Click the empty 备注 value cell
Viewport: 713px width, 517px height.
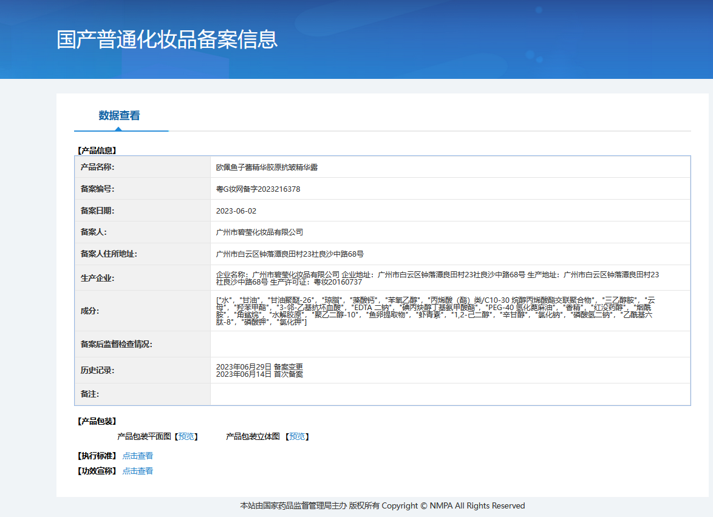(x=450, y=394)
